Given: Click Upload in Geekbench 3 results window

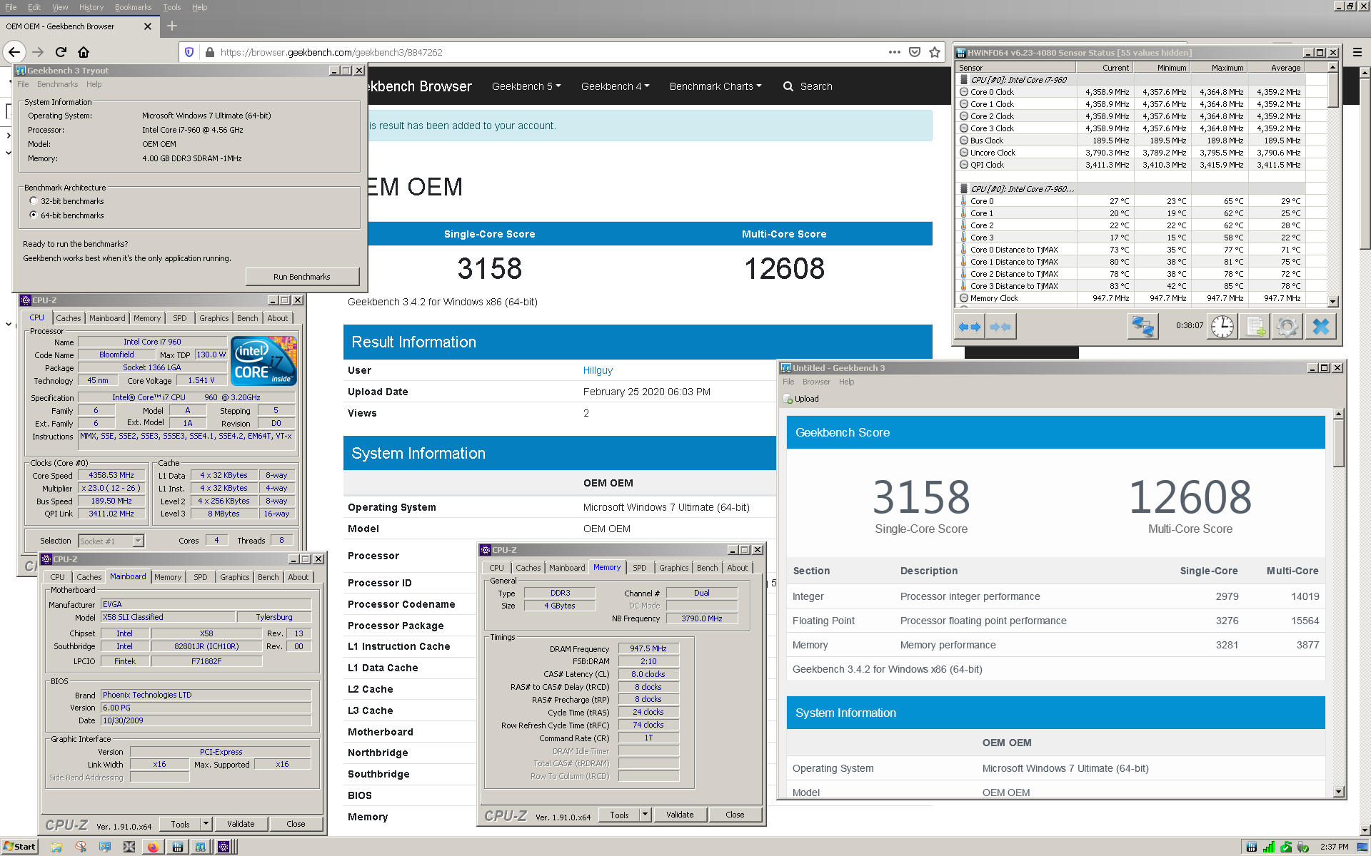Looking at the screenshot, I should (801, 399).
